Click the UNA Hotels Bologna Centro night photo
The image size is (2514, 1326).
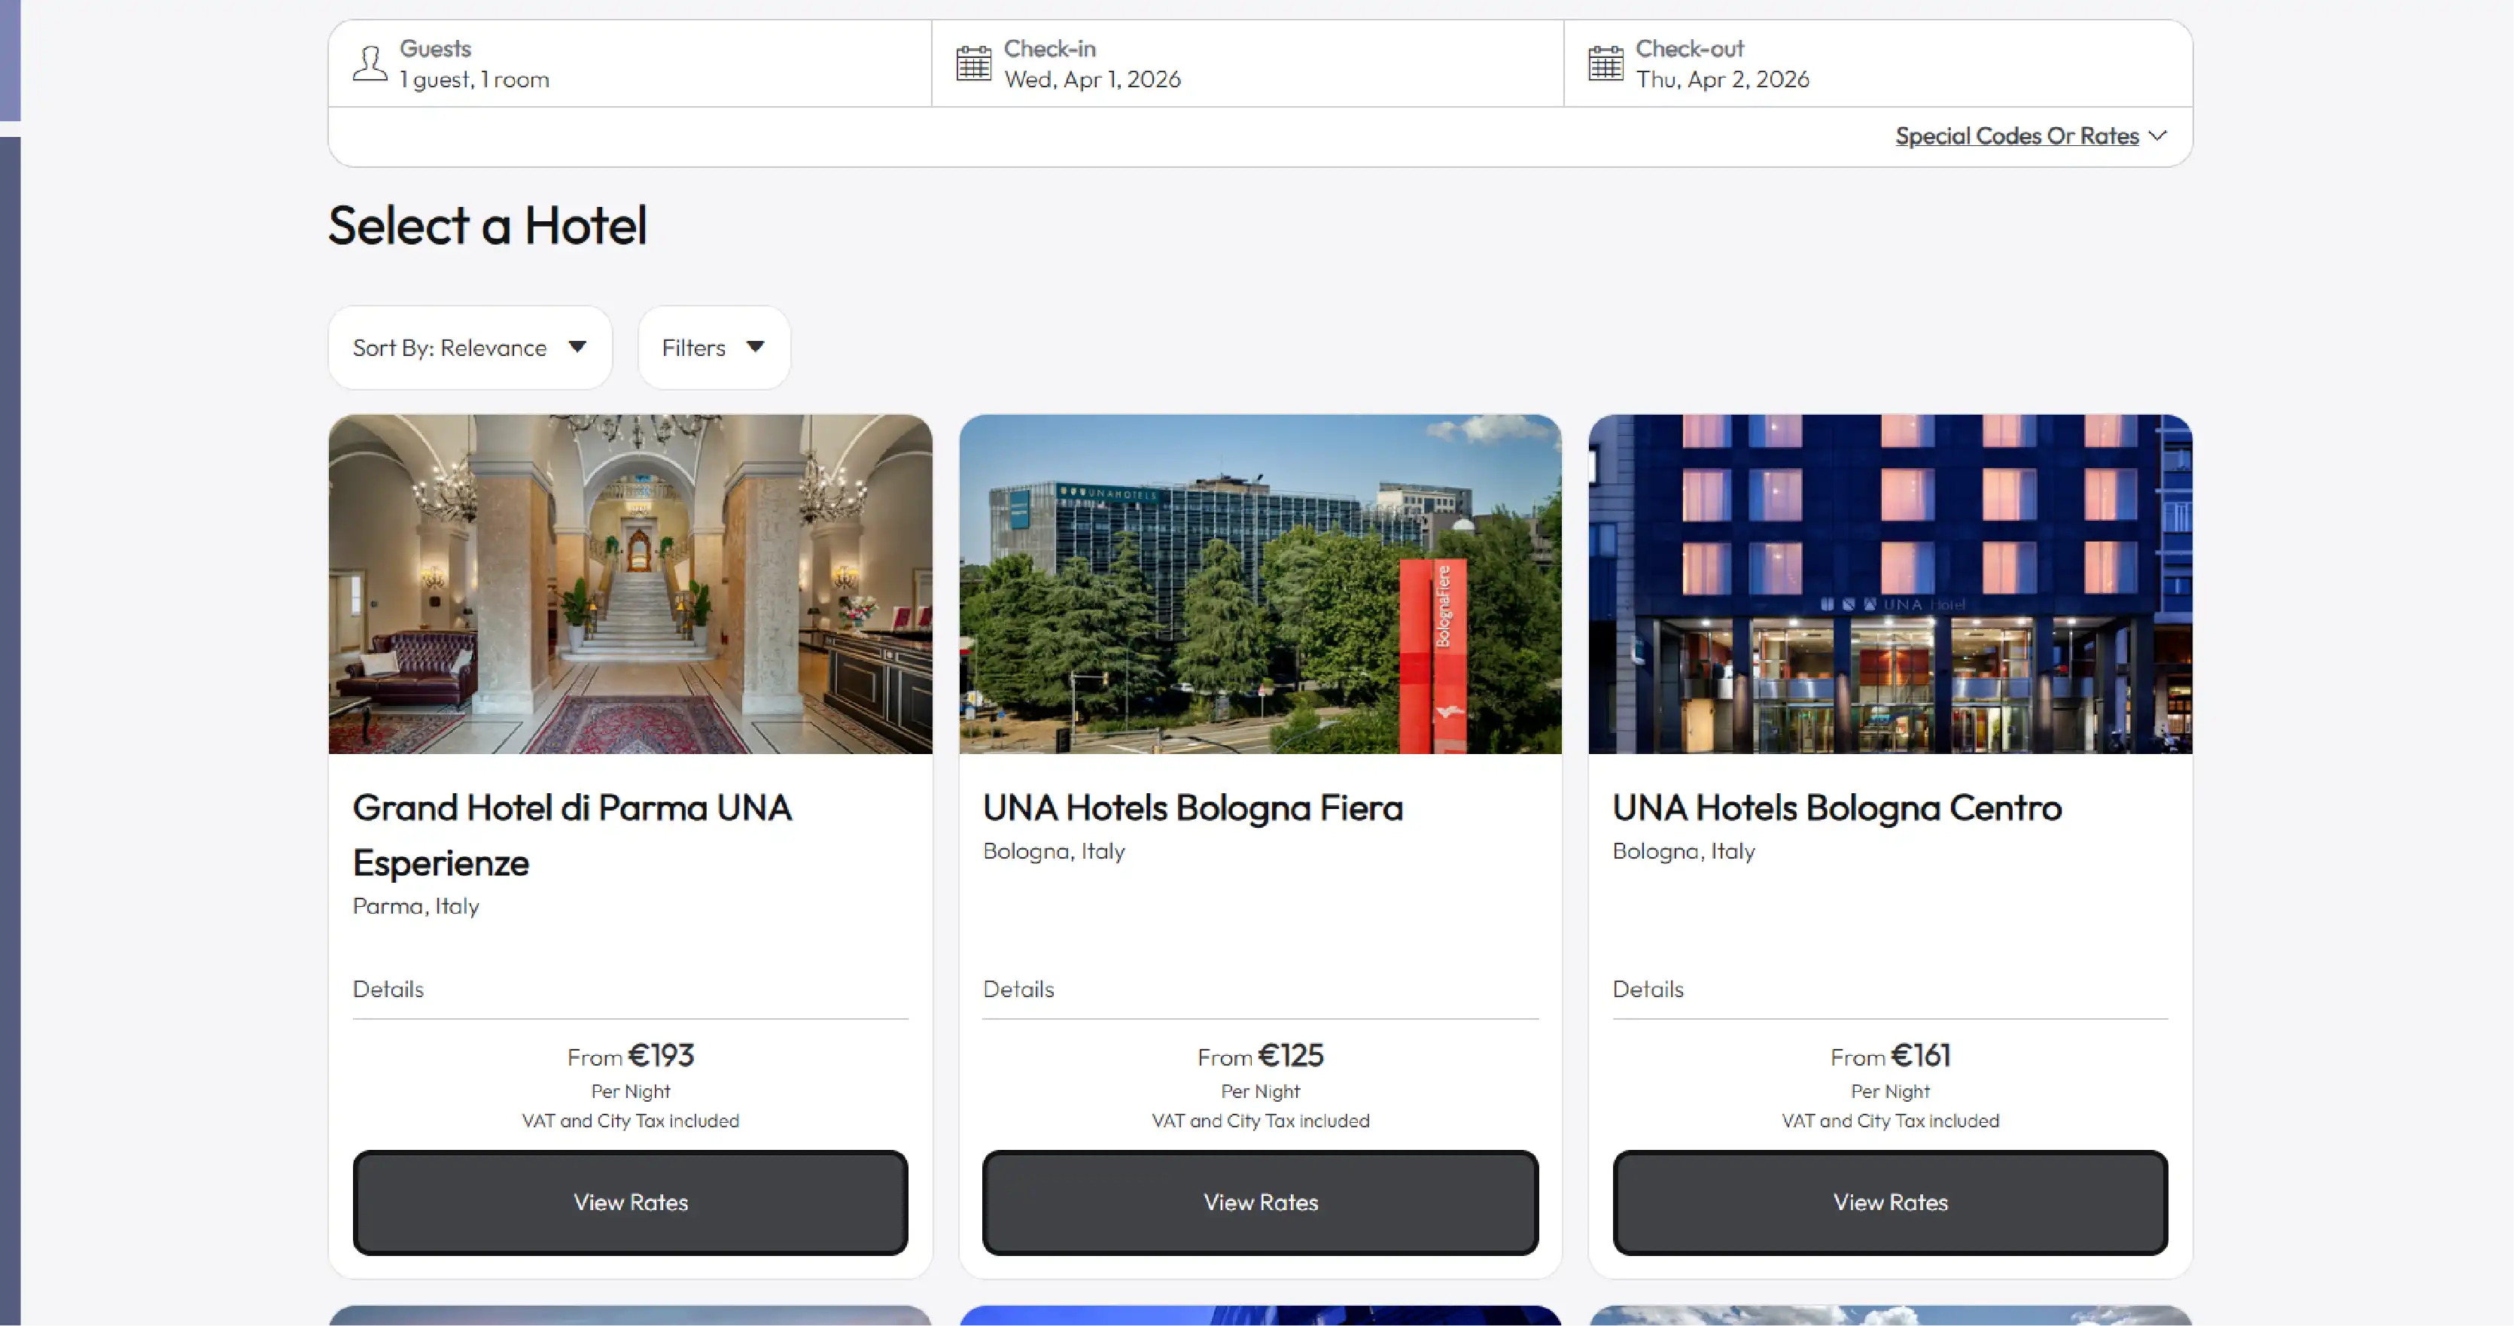tap(1889, 585)
